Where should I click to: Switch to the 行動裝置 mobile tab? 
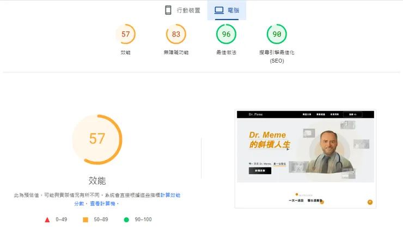click(183, 10)
